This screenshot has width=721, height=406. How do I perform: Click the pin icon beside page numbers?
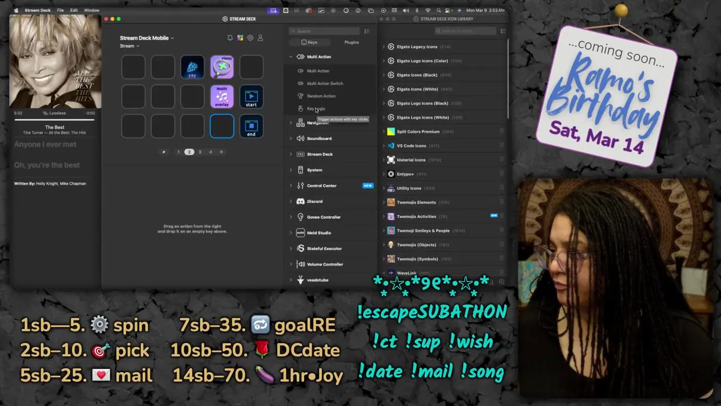(x=164, y=152)
